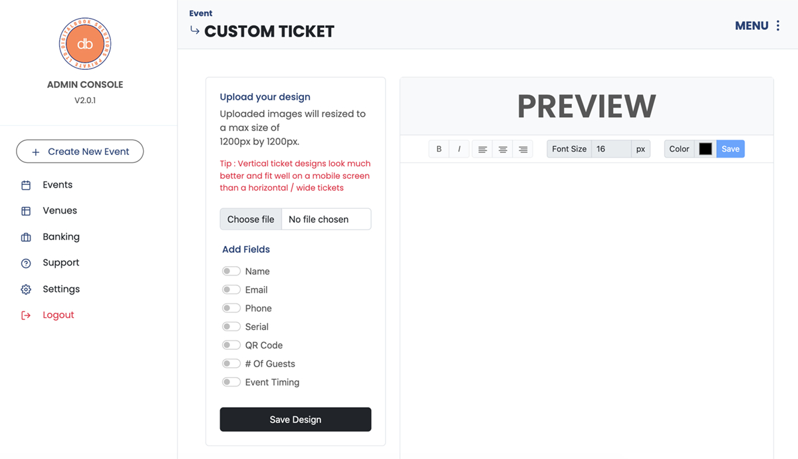
Task: Click the digitalbook logo icon
Action: 85,44
